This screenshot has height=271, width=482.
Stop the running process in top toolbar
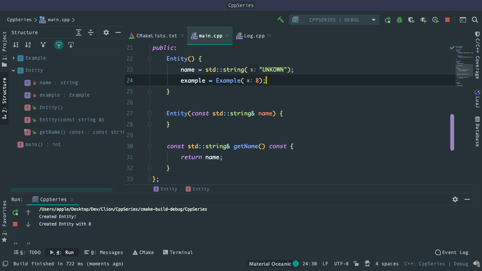447,20
